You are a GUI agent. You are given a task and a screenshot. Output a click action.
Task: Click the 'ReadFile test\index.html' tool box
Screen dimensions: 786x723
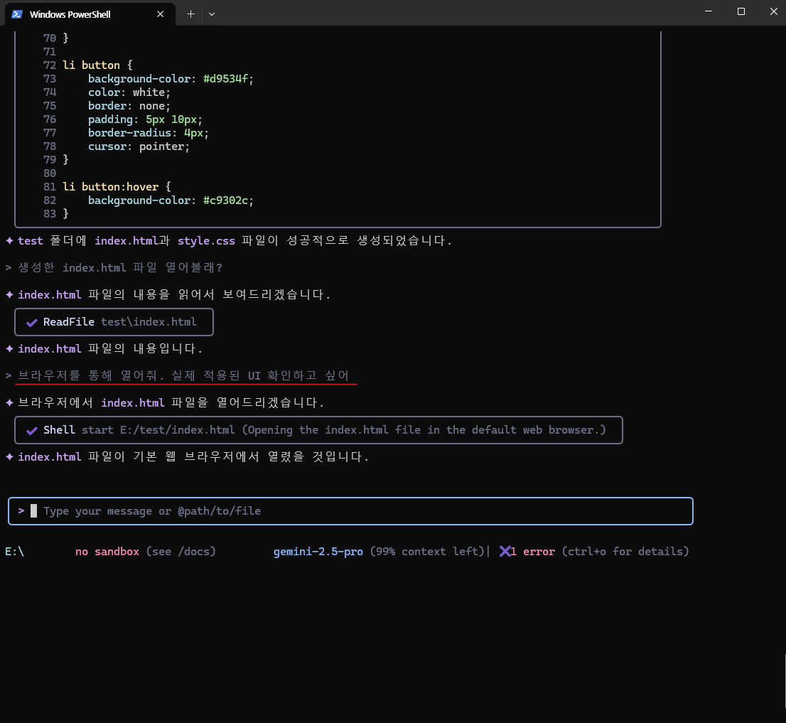click(114, 322)
